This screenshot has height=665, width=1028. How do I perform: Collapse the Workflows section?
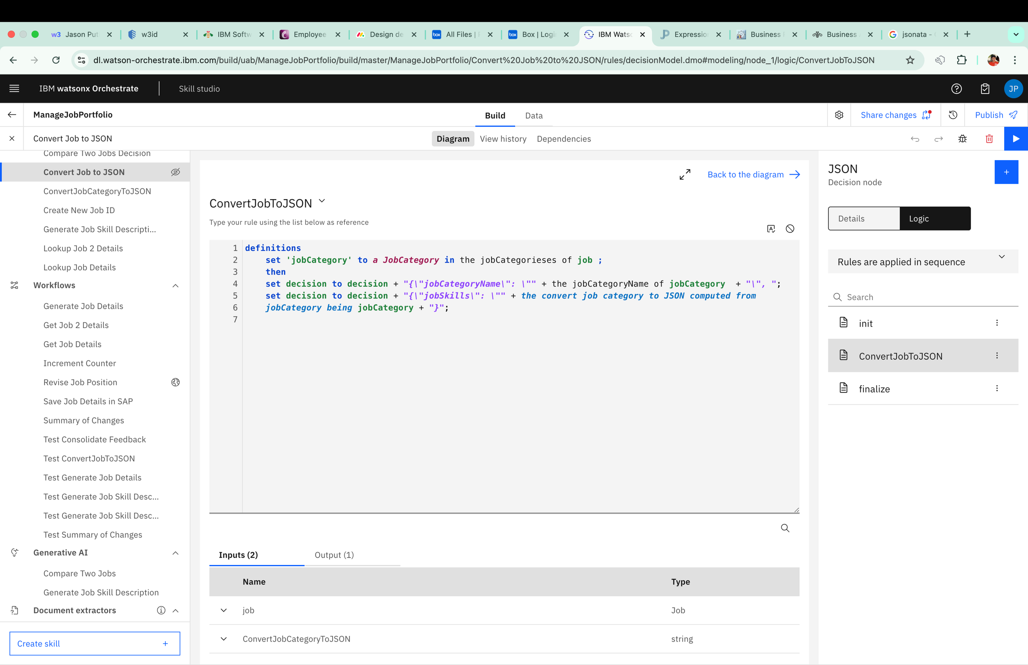point(175,286)
